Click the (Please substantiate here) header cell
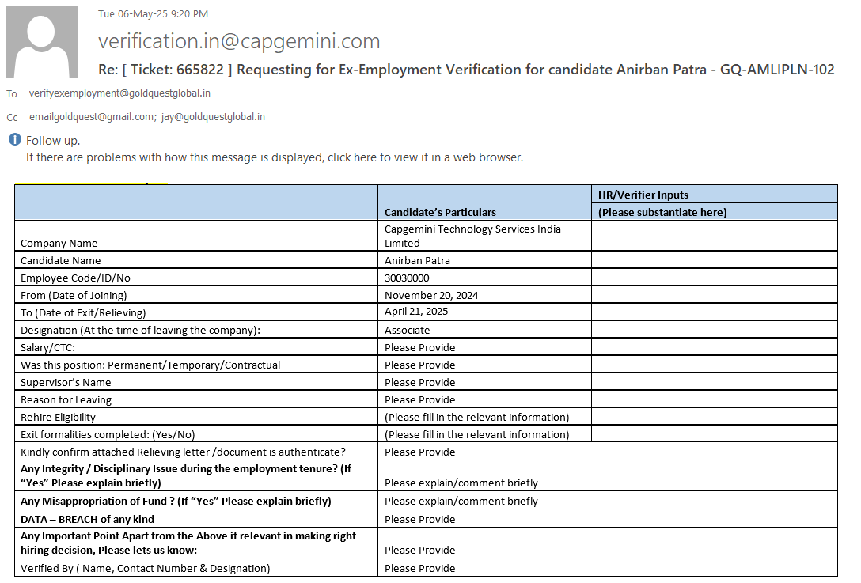This screenshot has width=861, height=583. 715,212
